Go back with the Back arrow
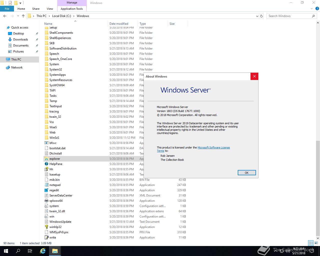The height and width of the screenshot is (256, 320). [x=5, y=16]
